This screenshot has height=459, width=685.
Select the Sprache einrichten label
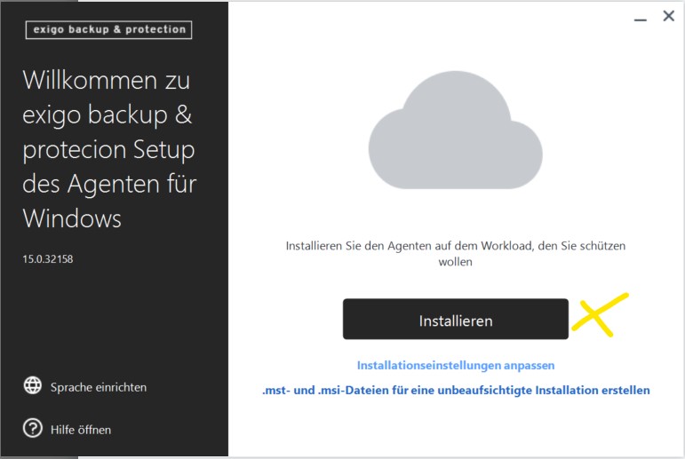pyautogui.click(x=100, y=387)
